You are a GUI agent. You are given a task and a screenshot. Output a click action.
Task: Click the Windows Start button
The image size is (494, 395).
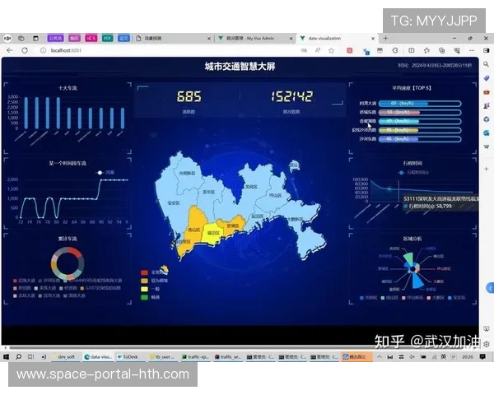tap(7, 356)
